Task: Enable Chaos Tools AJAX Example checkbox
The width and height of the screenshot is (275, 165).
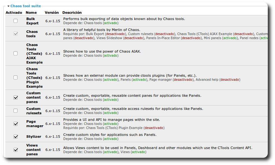Action: (16, 54)
